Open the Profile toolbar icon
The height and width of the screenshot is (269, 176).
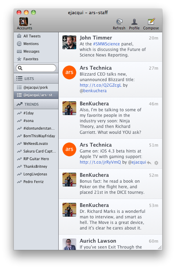point(134,22)
